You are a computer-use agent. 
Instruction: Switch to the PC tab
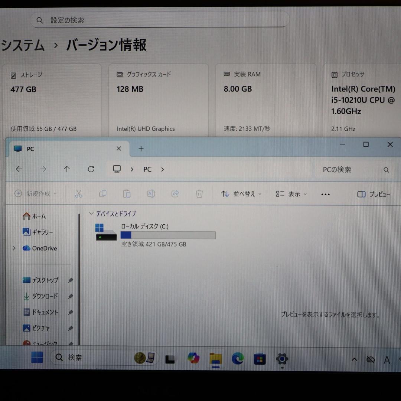click(x=30, y=149)
